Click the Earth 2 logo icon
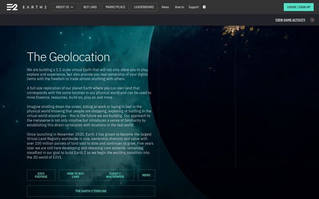319x199 pixels. [x=12, y=7]
